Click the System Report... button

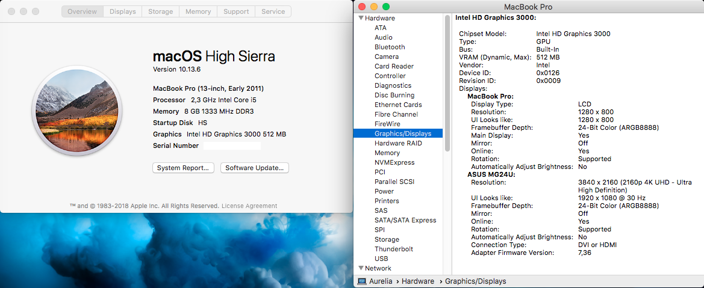tap(183, 168)
